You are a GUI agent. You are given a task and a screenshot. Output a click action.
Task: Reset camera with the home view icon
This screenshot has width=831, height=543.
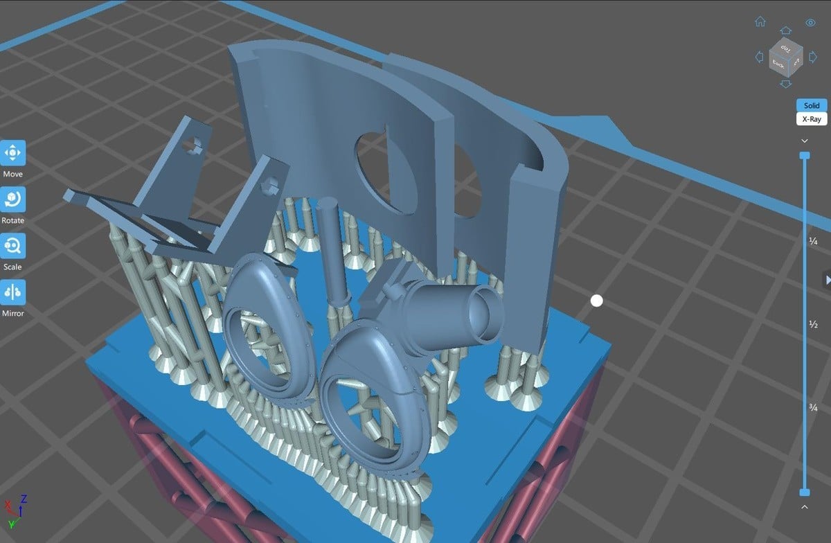point(760,21)
